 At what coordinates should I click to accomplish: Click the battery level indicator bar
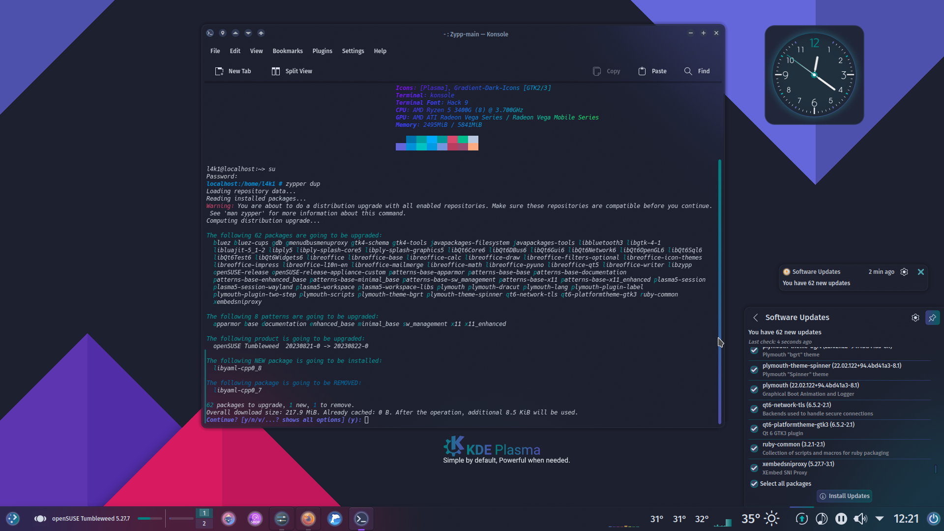(x=149, y=518)
